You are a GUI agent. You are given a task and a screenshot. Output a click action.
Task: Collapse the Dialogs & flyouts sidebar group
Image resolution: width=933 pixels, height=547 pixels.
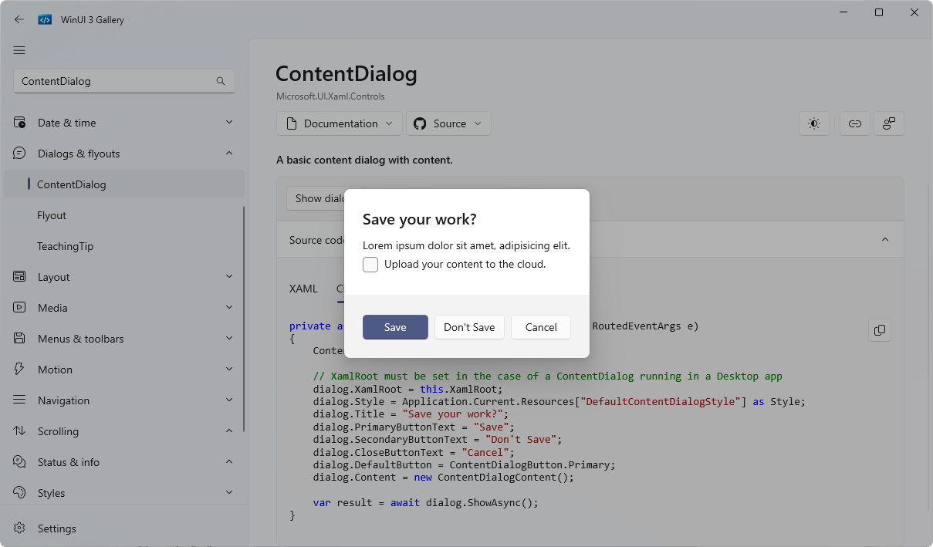point(228,153)
